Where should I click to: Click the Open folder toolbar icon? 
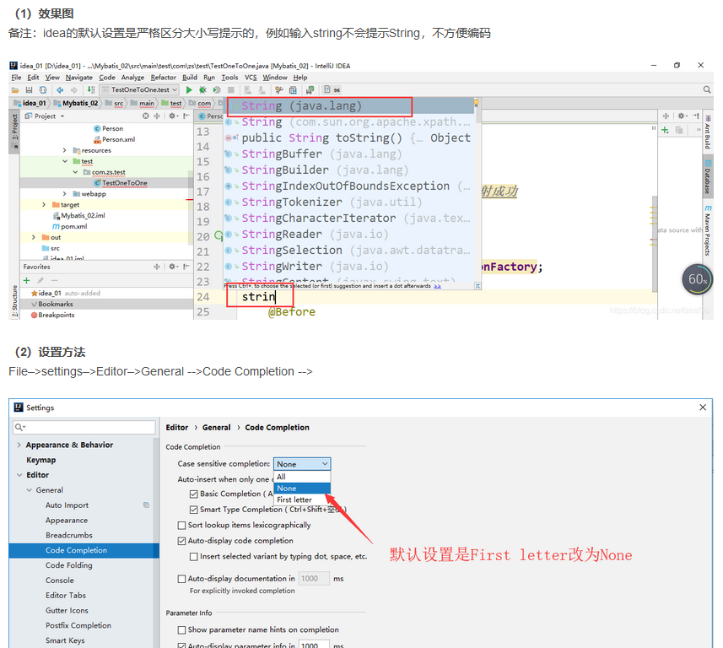pyautogui.click(x=15, y=90)
